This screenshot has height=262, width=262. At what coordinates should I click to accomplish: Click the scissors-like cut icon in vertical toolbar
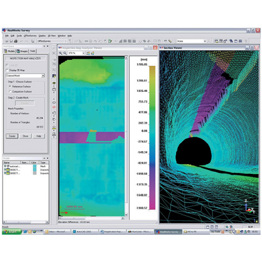[54, 54]
